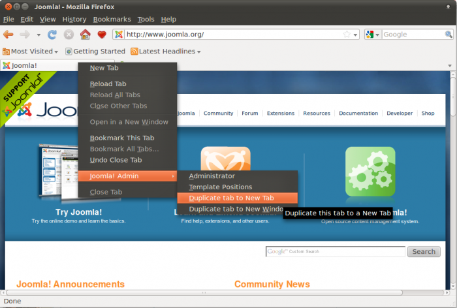Open the Most Visited bookmarks folder

click(30, 52)
